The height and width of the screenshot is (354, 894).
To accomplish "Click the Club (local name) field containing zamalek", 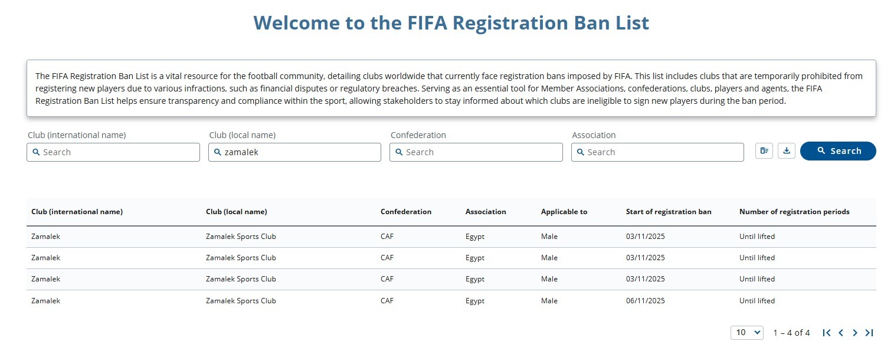I will (x=295, y=152).
